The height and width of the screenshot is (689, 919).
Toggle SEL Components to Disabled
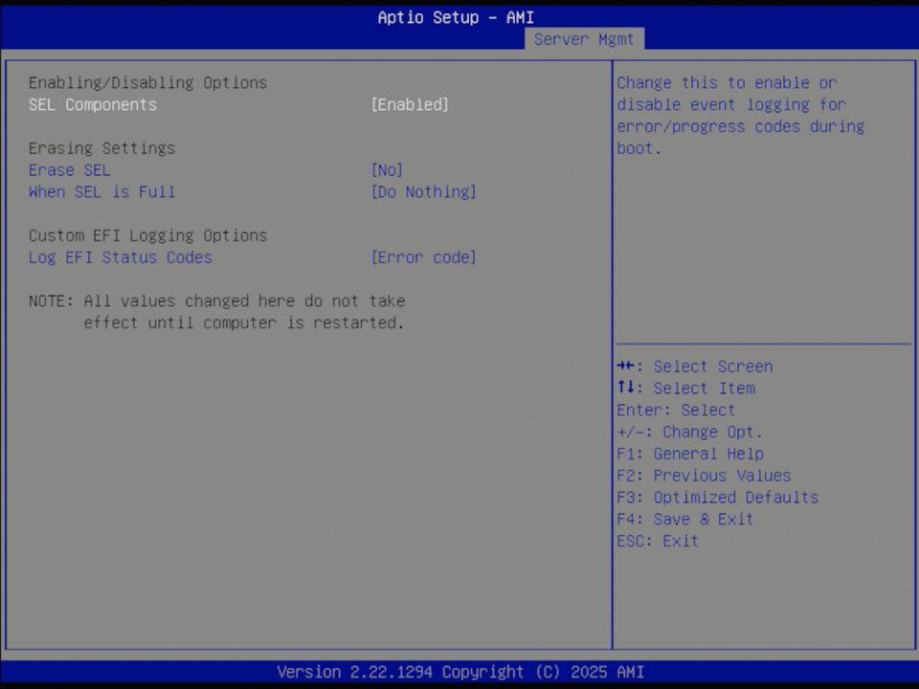(x=410, y=104)
